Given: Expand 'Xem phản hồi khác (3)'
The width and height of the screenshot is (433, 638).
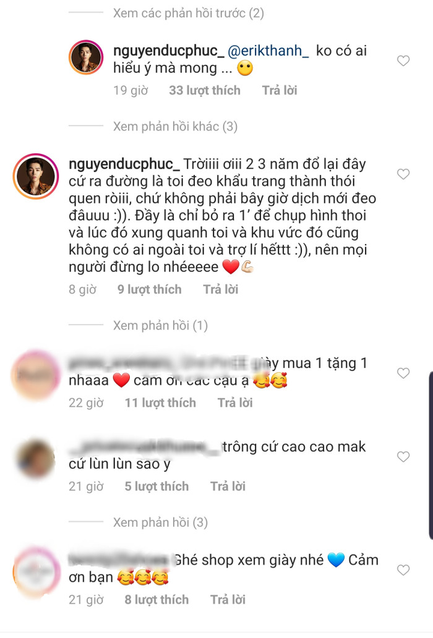Looking at the screenshot, I should point(175,127).
